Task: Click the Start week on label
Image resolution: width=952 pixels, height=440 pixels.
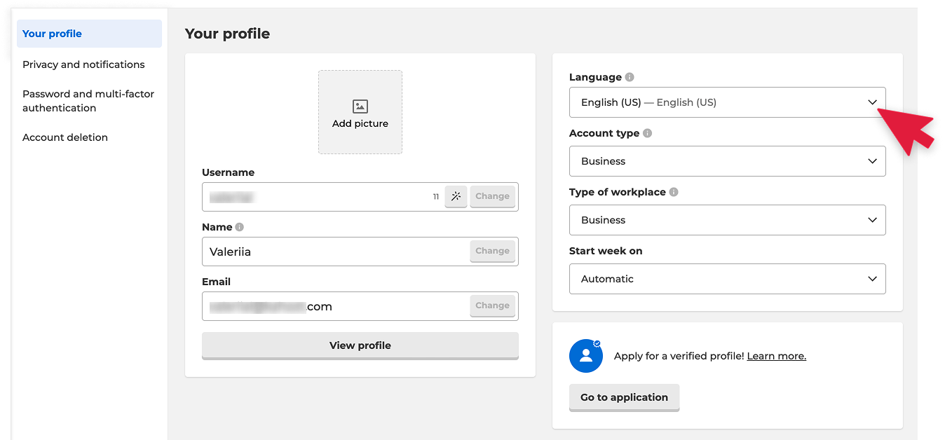Action: [x=606, y=251]
